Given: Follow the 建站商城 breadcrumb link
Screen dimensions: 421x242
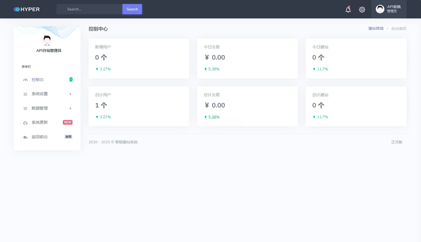Looking at the screenshot, I should (376, 28).
